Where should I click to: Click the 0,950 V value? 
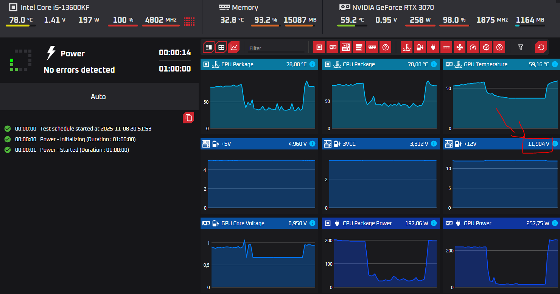click(x=297, y=223)
